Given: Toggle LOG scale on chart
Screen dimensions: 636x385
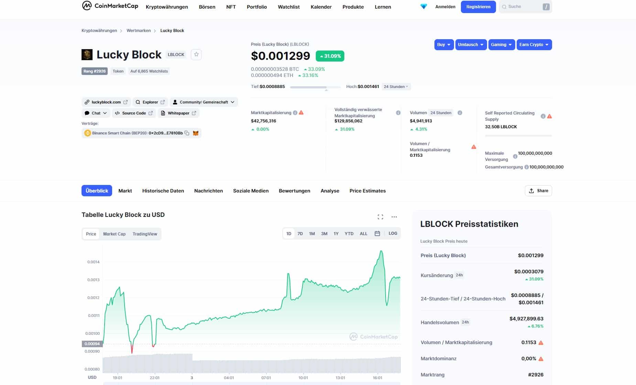Looking at the screenshot, I should point(393,233).
